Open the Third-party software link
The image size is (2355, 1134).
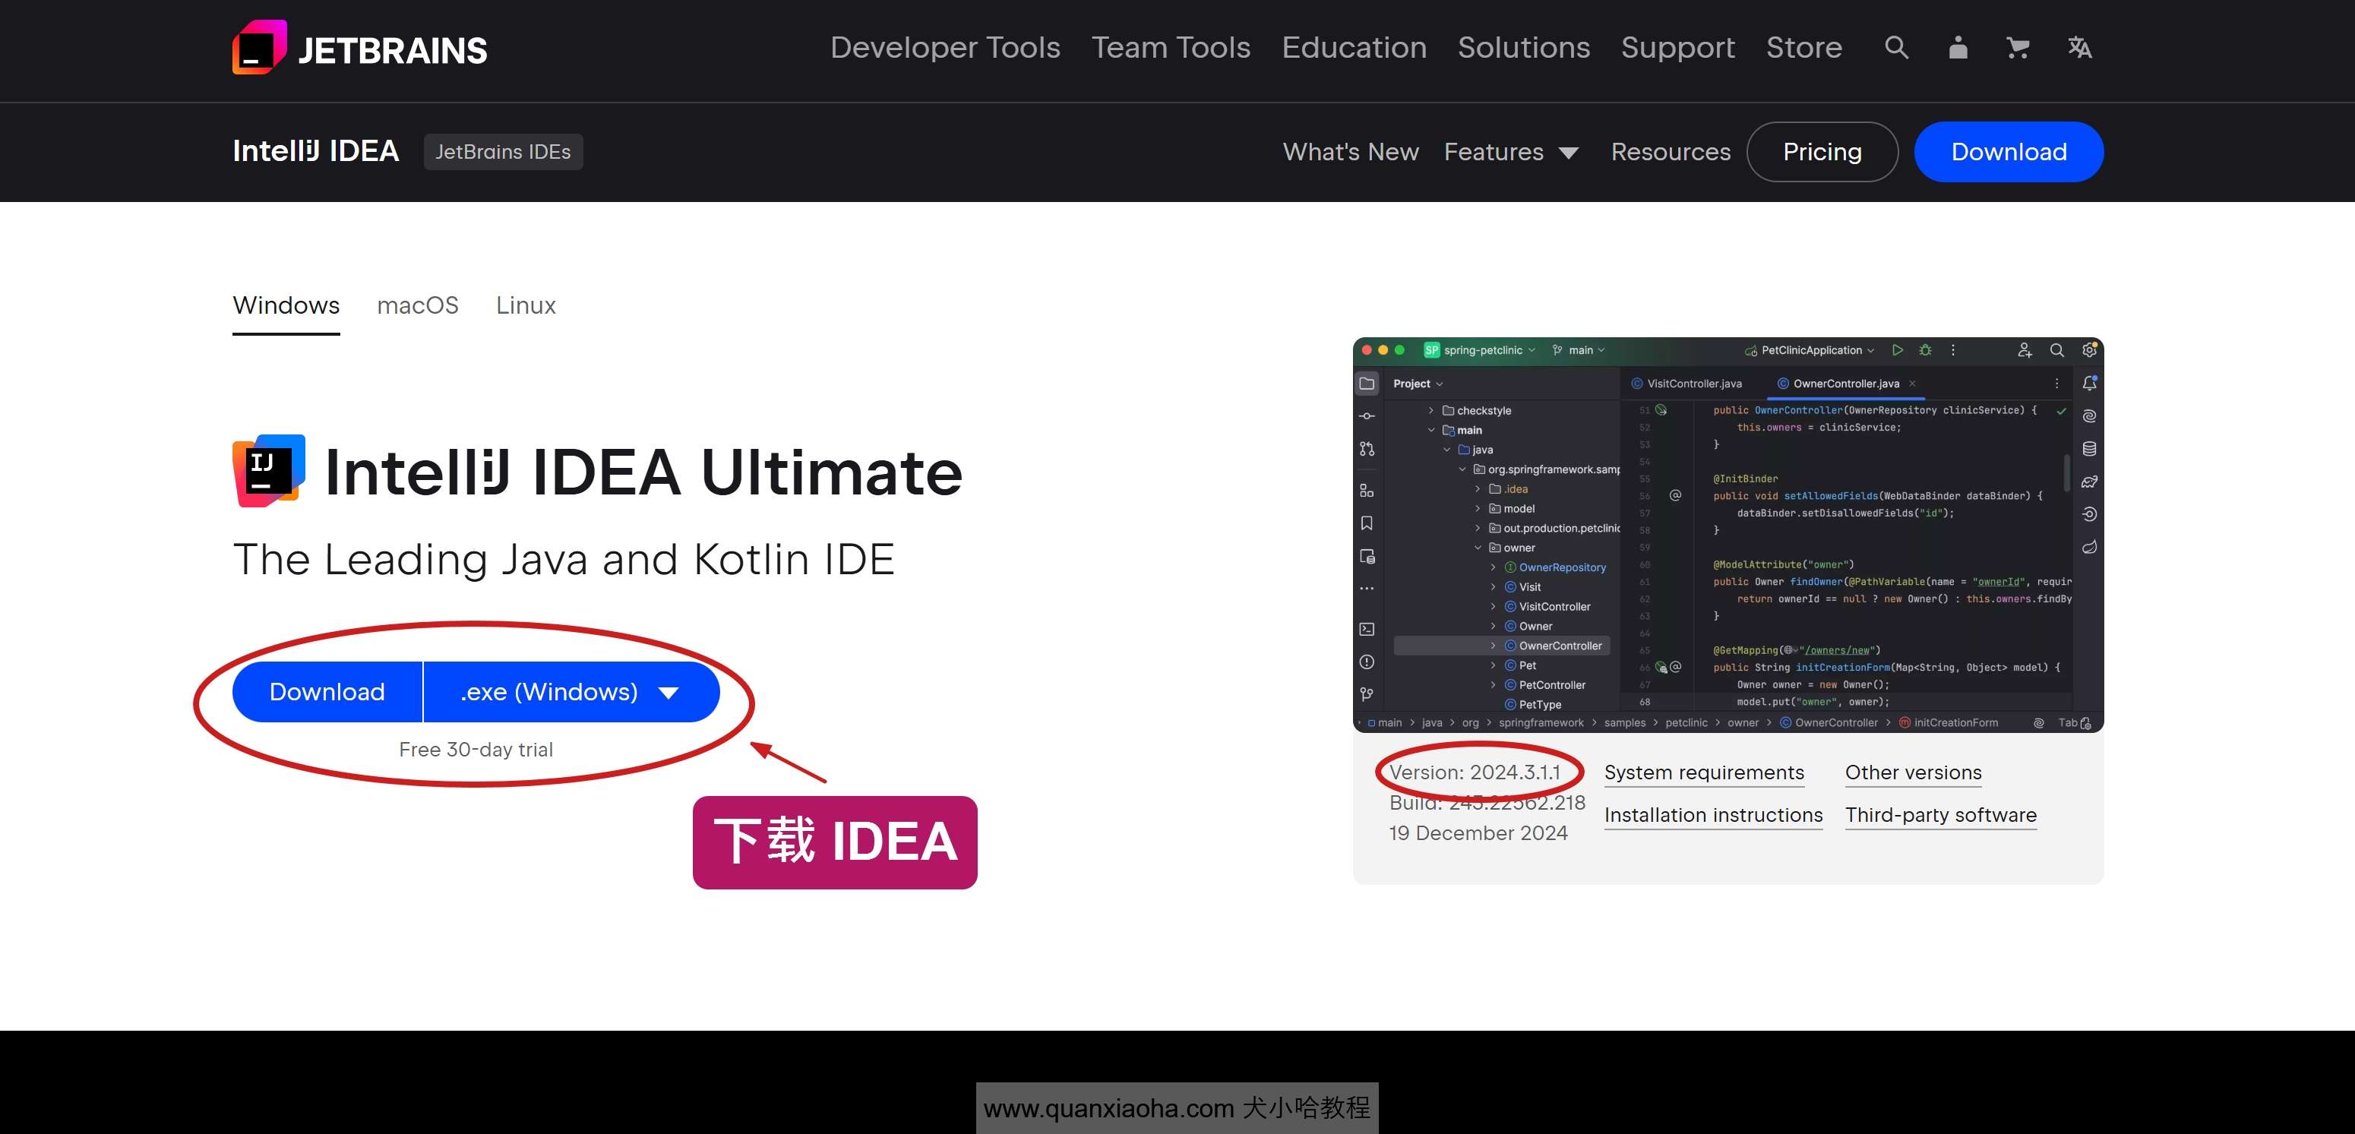click(x=1941, y=815)
